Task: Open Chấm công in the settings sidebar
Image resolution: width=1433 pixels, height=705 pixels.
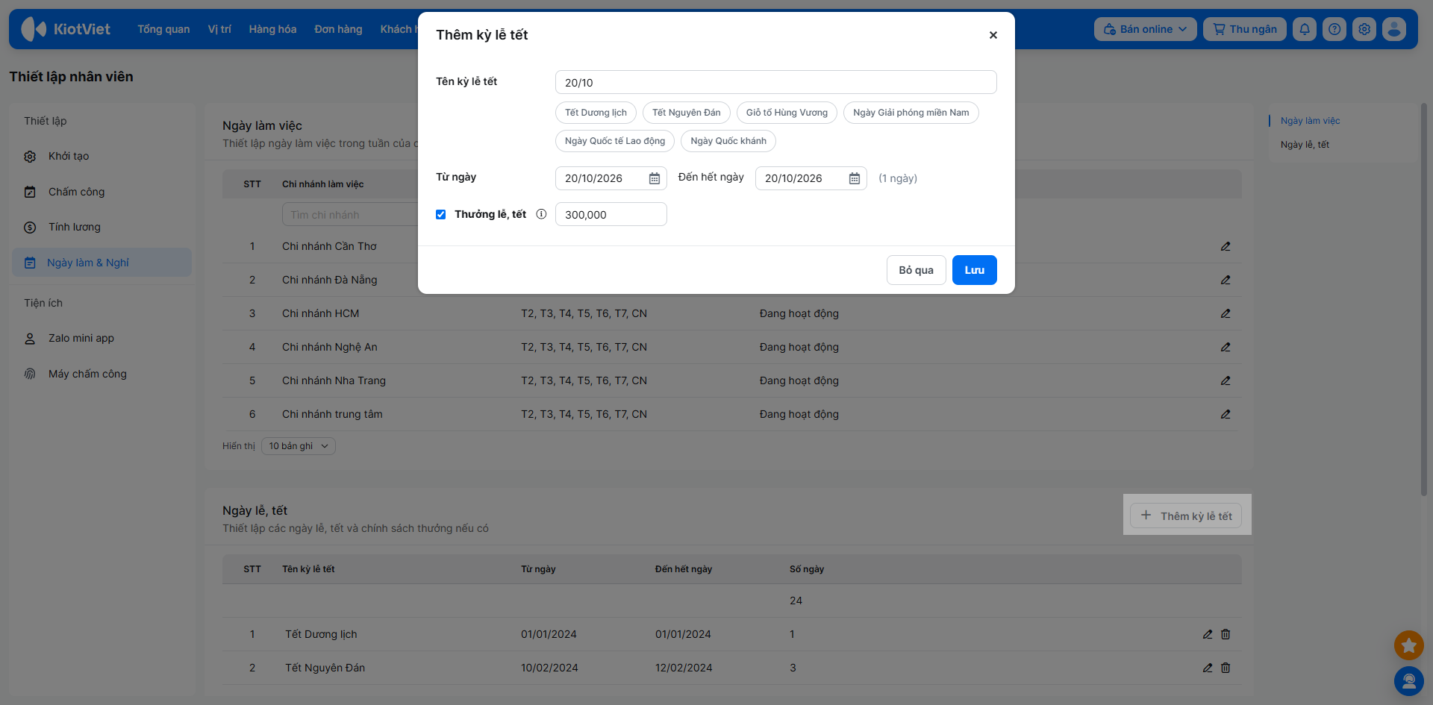Action: coord(102,192)
